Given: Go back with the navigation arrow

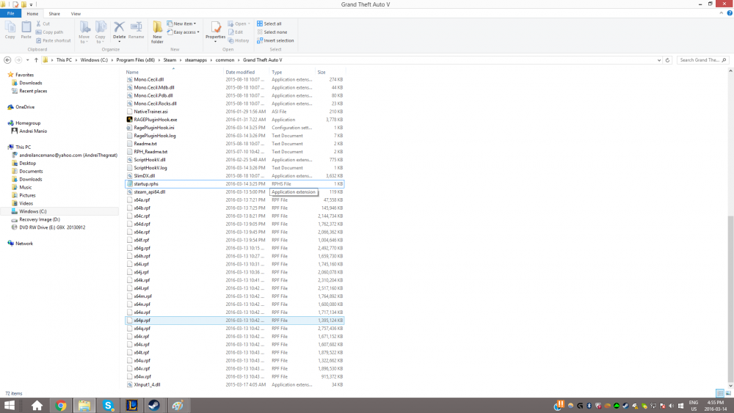Looking at the screenshot, I should point(7,60).
